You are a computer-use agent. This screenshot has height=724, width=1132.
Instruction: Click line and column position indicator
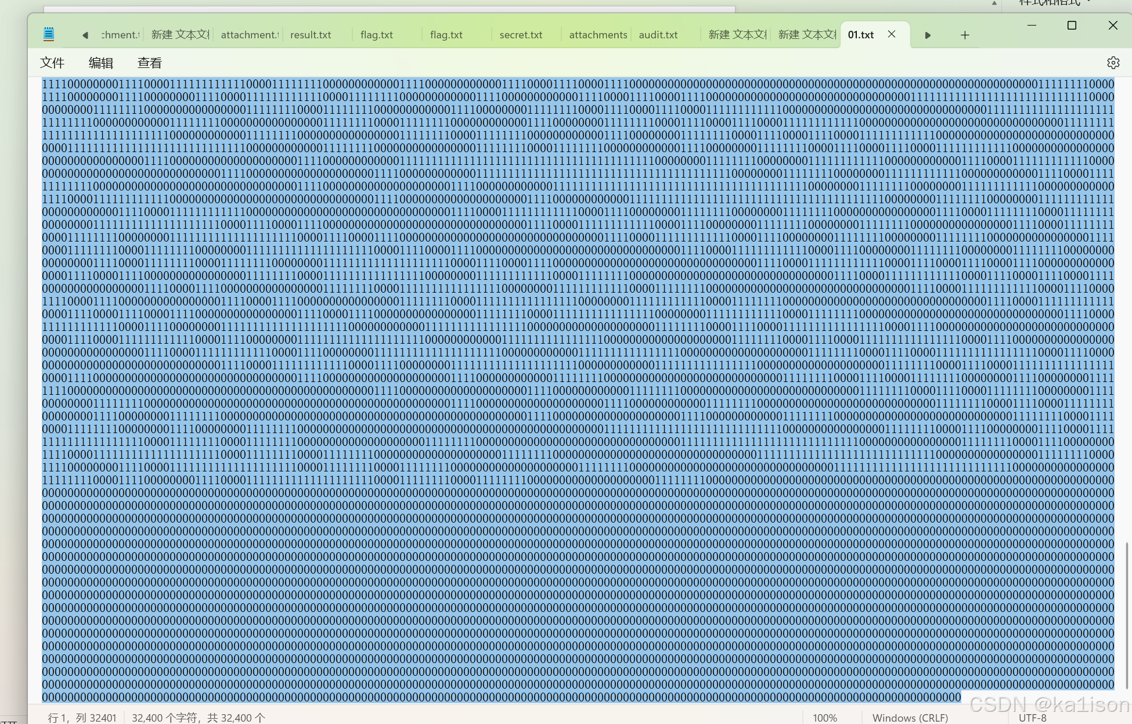82,718
